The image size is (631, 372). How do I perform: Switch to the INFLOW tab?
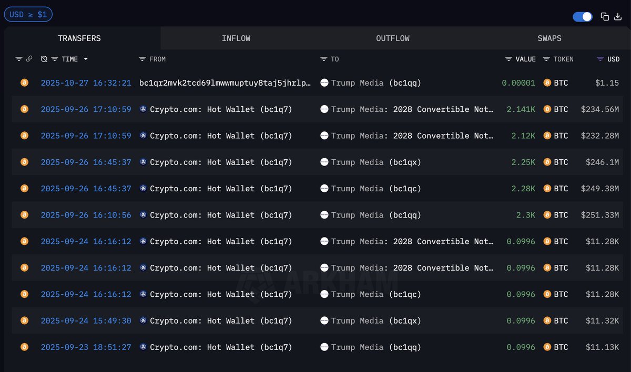click(236, 38)
